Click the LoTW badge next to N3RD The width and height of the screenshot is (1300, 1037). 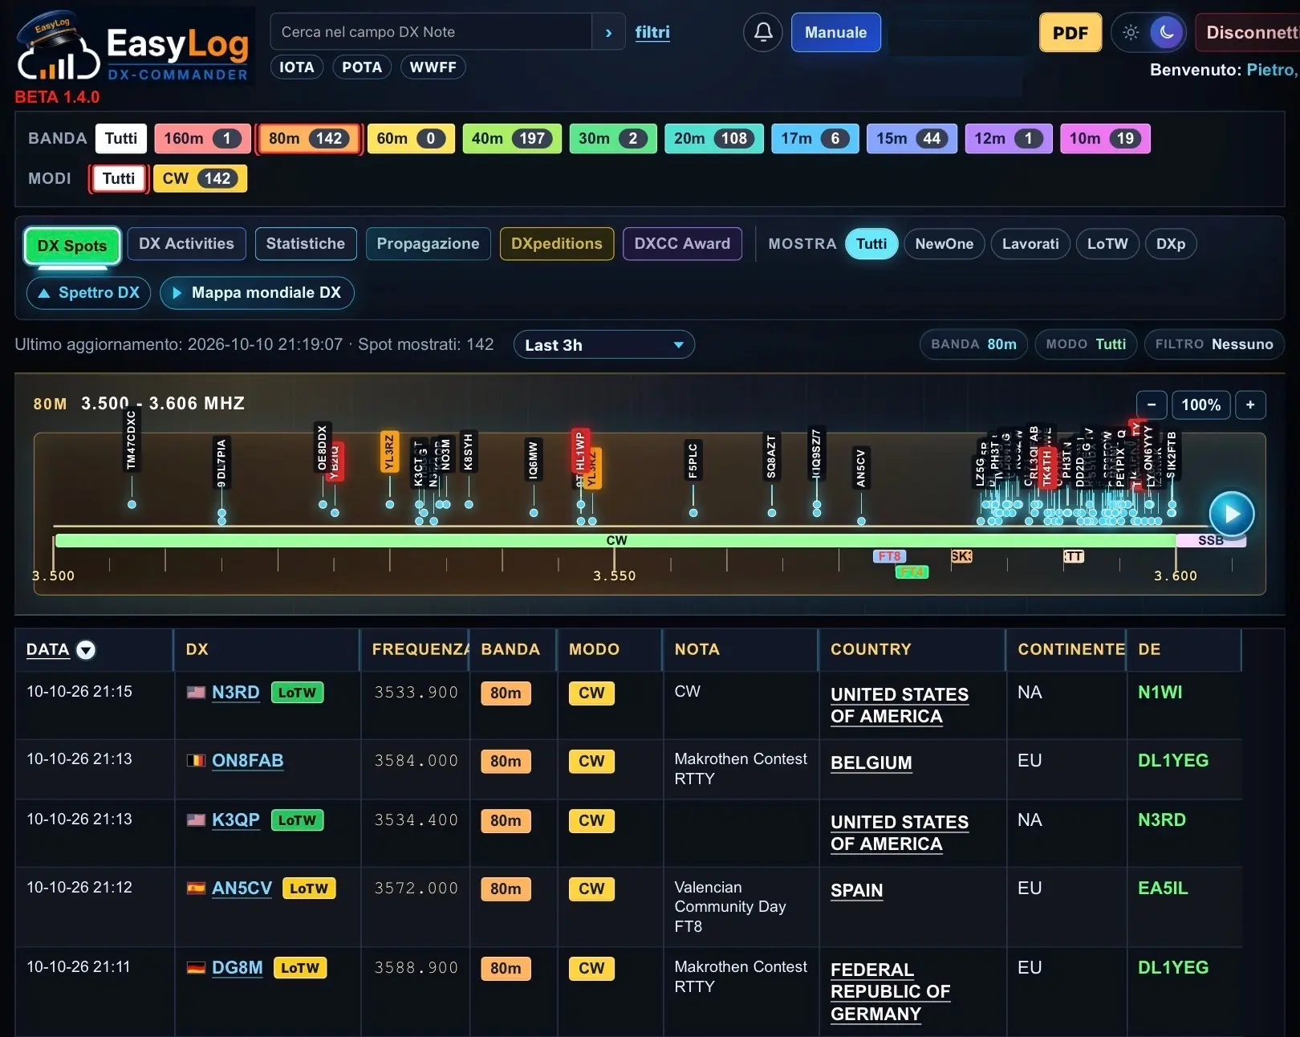297,692
